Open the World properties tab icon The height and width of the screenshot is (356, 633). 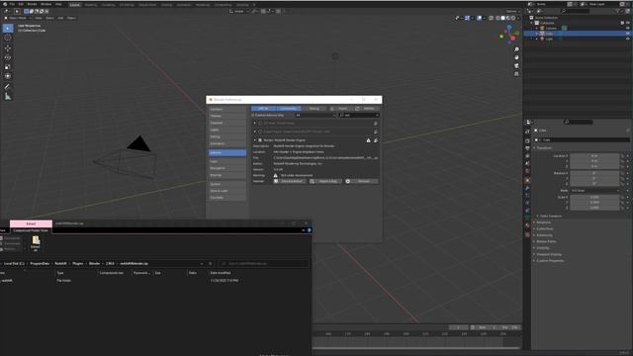click(x=527, y=171)
